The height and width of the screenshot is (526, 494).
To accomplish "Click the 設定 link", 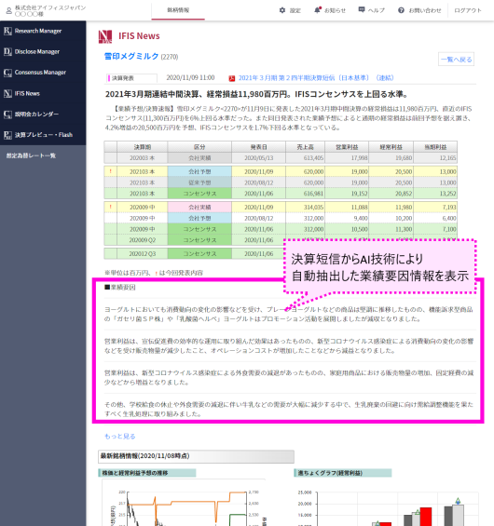I will [x=295, y=10].
